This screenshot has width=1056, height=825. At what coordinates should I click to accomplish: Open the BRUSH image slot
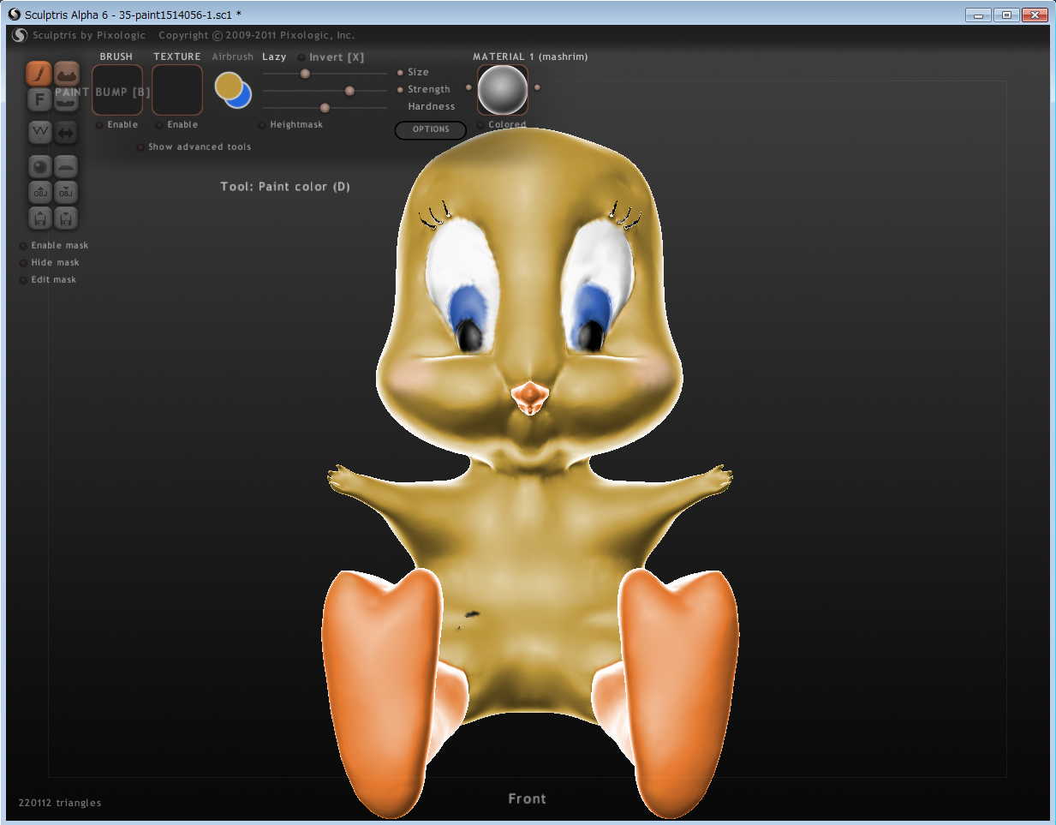(117, 90)
